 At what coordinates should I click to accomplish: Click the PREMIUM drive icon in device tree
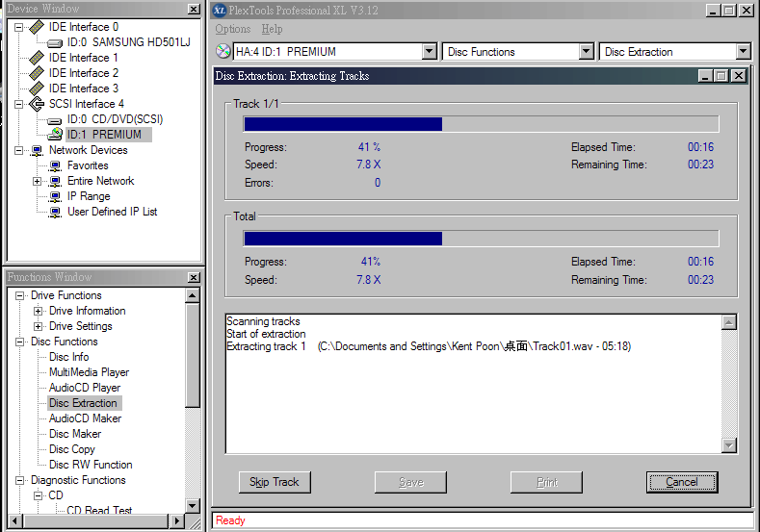pos(55,135)
